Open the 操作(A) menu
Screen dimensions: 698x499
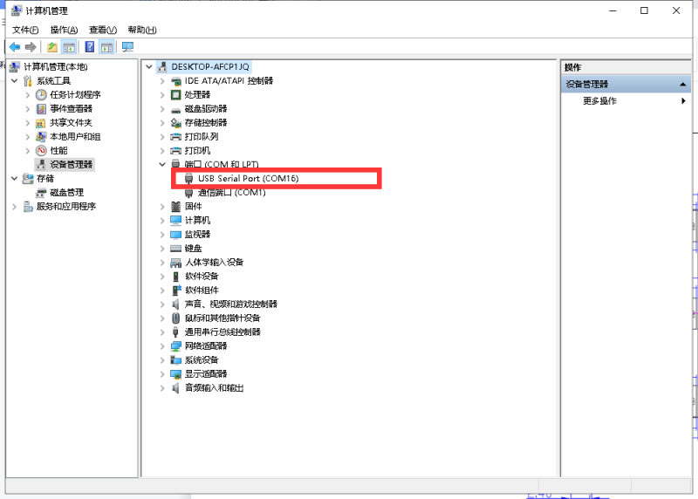coord(64,30)
